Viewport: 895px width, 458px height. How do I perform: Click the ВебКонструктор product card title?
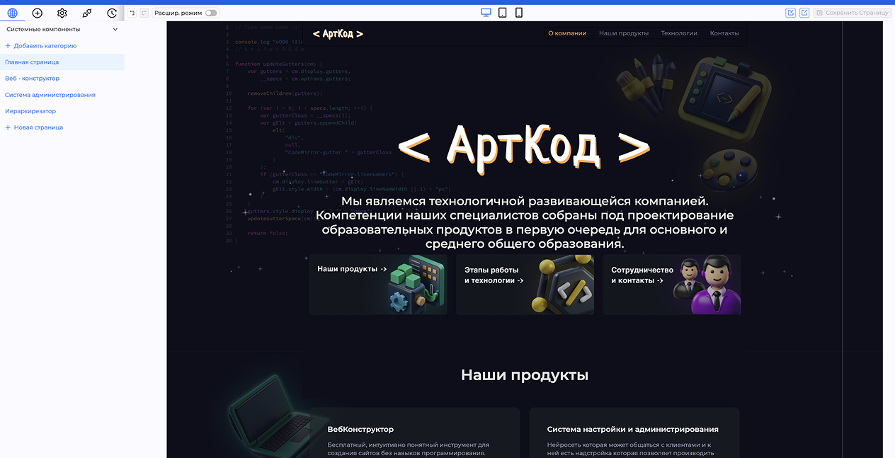click(360, 429)
